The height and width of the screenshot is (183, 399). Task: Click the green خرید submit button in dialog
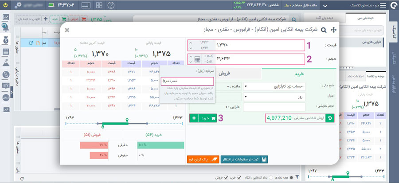[207, 118]
